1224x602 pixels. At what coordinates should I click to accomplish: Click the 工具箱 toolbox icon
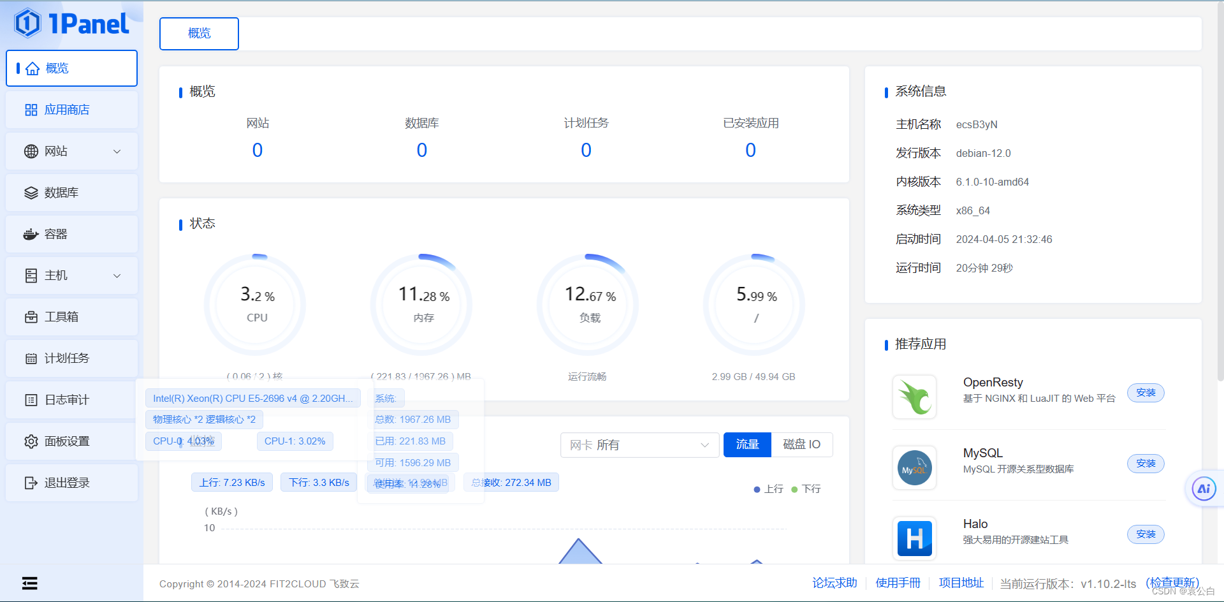coord(31,317)
